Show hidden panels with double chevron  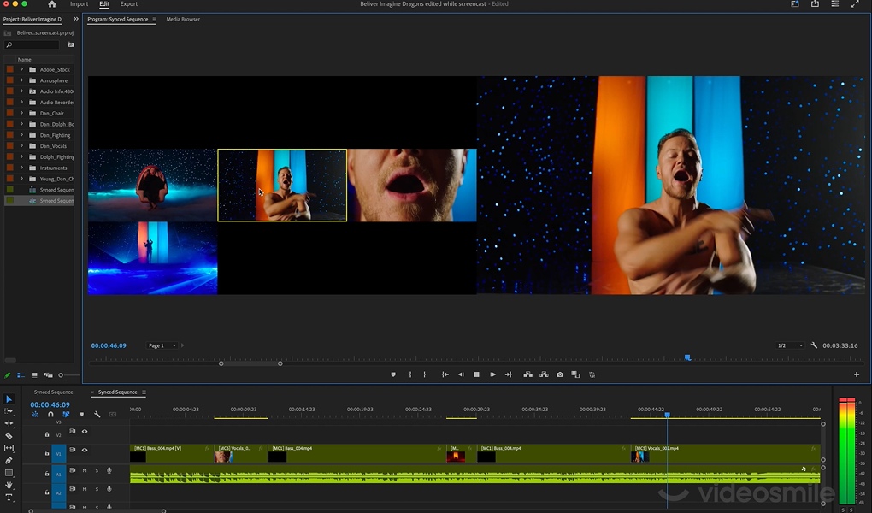point(76,19)
